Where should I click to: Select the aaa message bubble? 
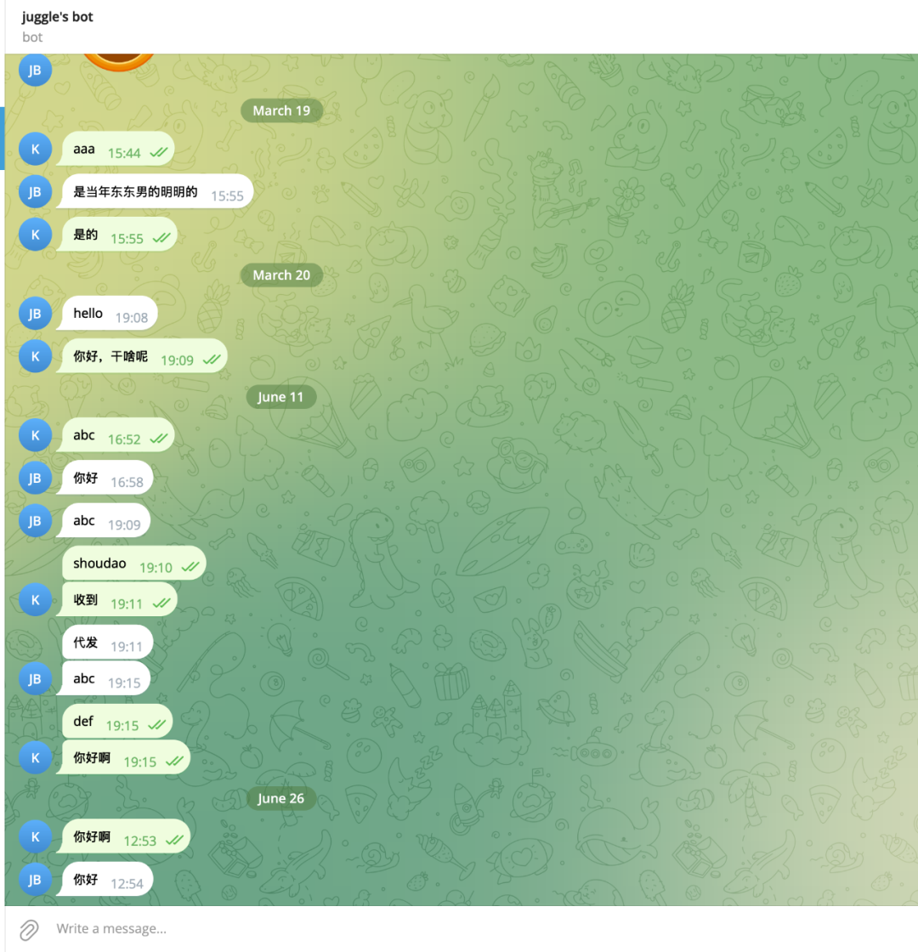pyautogui.click(x=116, y=149)
